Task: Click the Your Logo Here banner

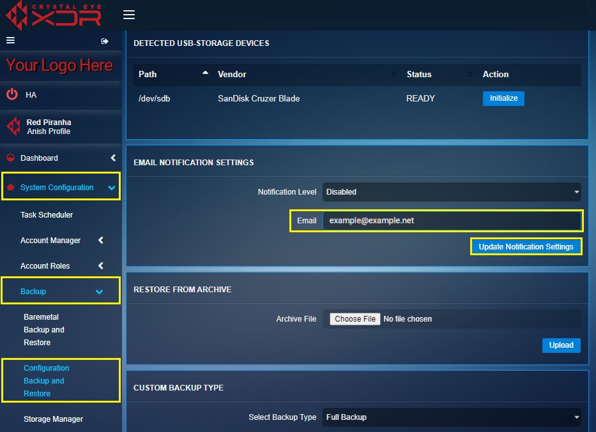Action: (59, 65)
